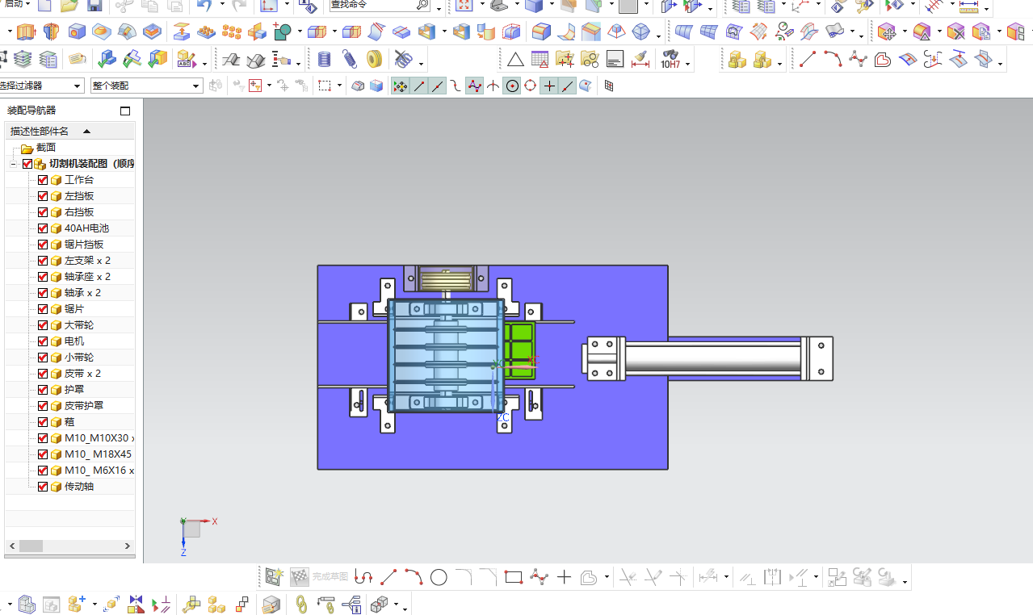
Task: Select the Revolve feature icon
Action: click(x=52, y=32)
